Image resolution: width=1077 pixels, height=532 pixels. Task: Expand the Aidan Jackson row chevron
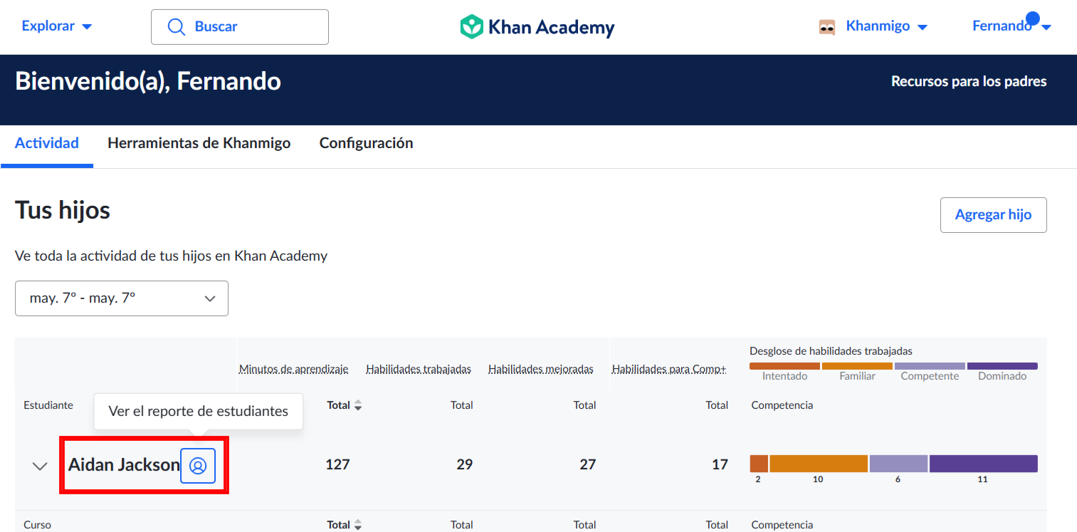[x=40, y=466]
